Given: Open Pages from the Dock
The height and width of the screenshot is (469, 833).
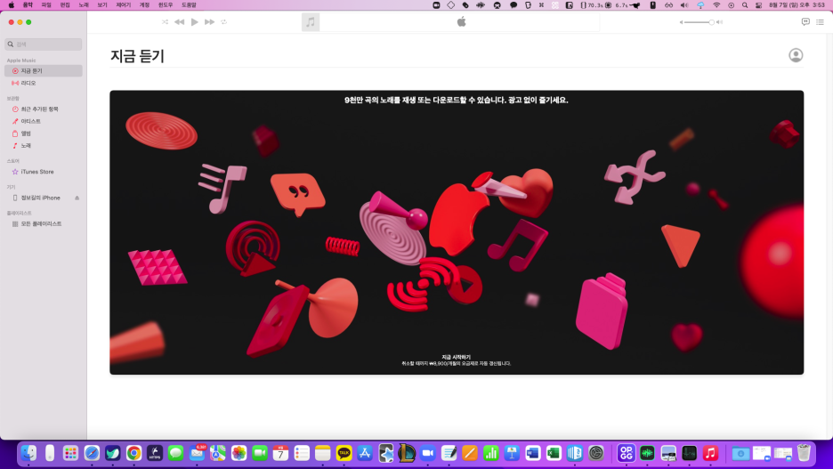Looking at the screenshot, I should 470,453.
